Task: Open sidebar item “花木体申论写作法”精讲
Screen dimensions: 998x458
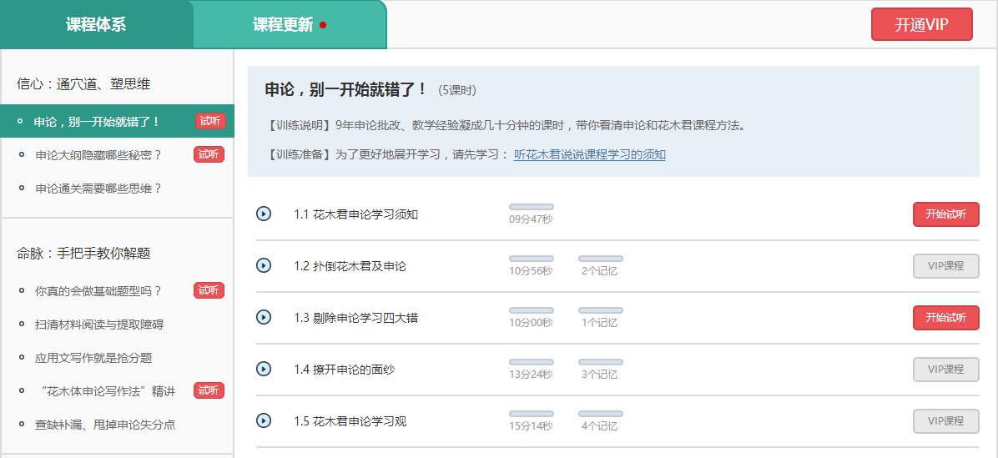Action: [x=105, y=391]
